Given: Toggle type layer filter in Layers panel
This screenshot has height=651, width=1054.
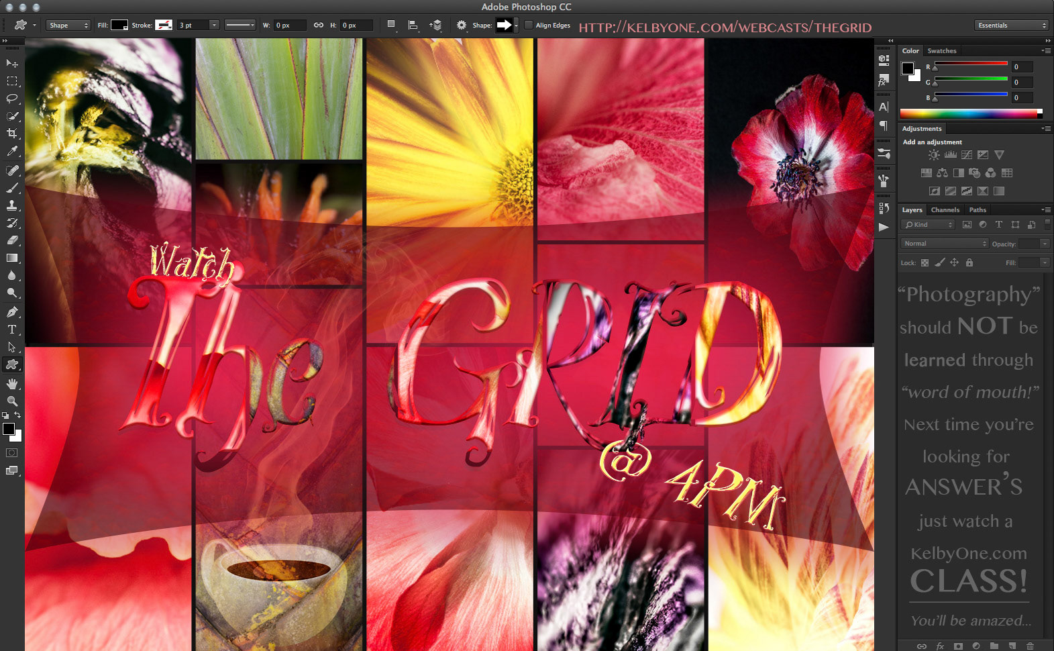Looking at the screenshot, I should tap(999, 225).
